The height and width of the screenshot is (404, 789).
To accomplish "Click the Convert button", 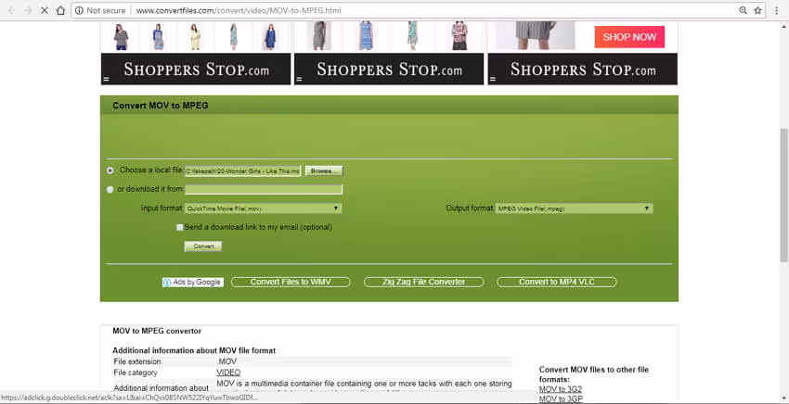I will 203,246.
